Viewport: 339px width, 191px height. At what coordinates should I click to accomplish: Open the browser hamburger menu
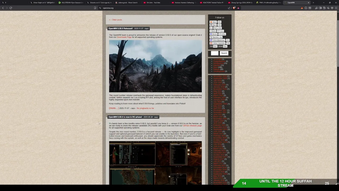[x=336, y=8]
